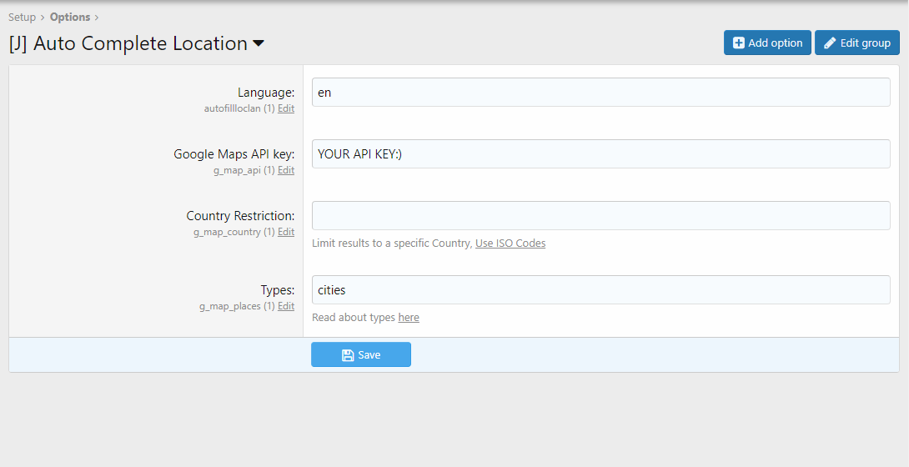Open the Use ISO Codes link
The height and width of the screenshot is (467, 909).
click(x=510, y=244)
